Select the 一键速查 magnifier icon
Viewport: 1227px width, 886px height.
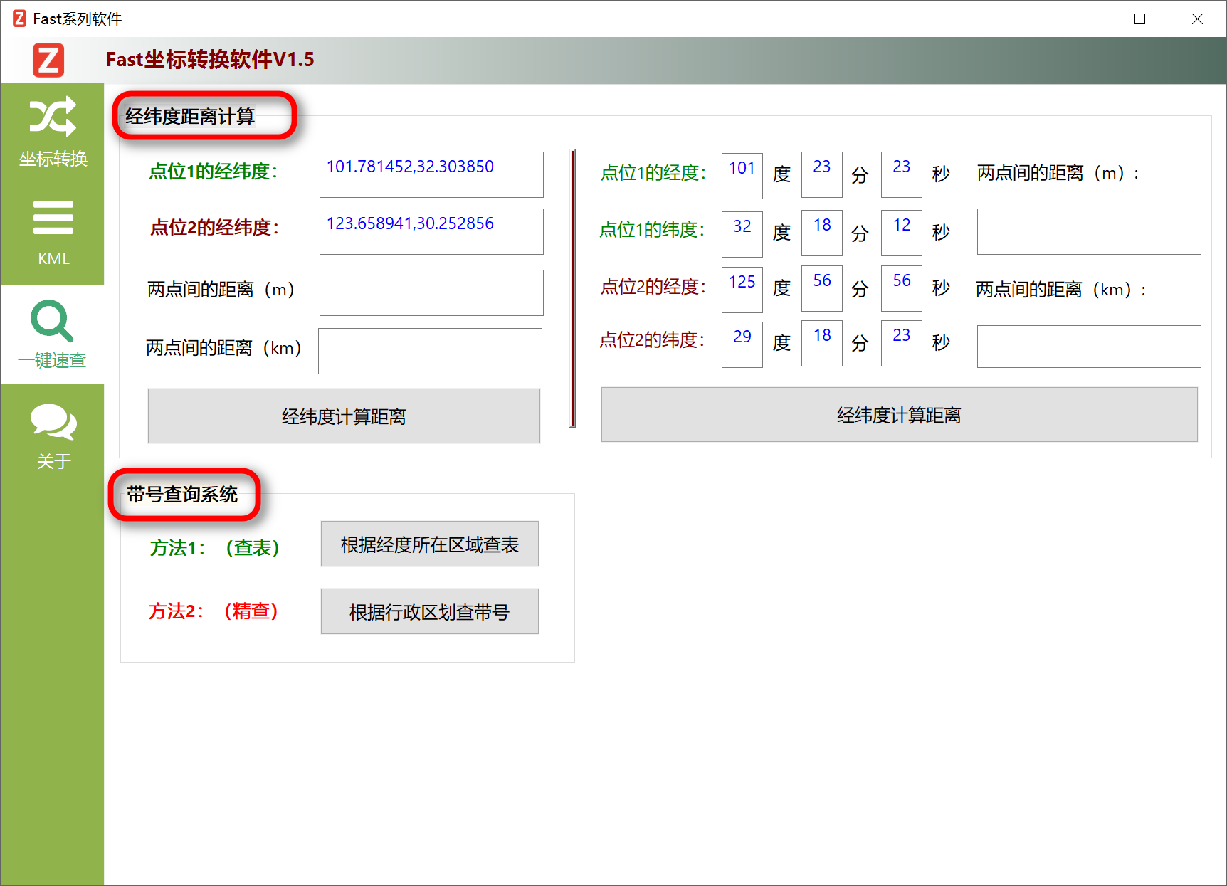click(52, 321)
